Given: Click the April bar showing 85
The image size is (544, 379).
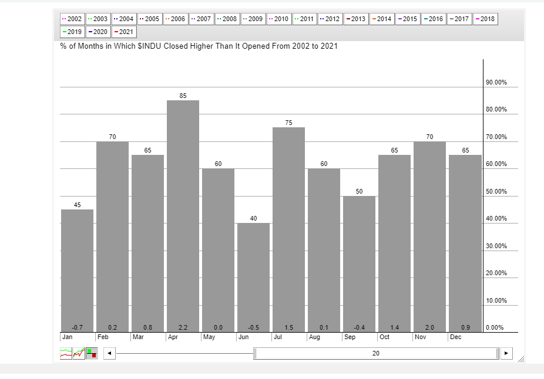Looking at the screenshot, I should pos(183,216).
